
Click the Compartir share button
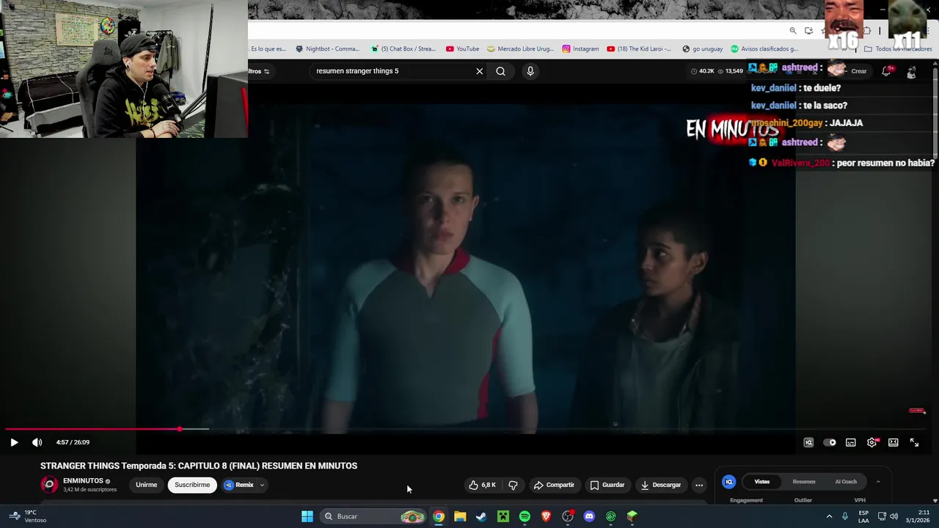click(554, 485)
